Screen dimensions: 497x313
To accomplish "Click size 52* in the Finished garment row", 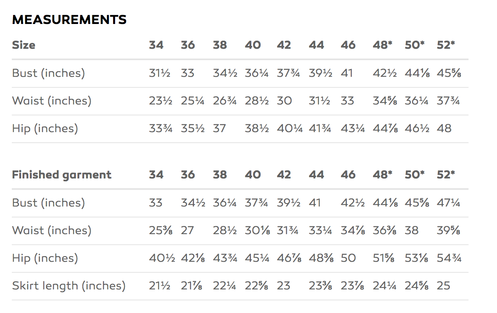I will coord(446,175).
